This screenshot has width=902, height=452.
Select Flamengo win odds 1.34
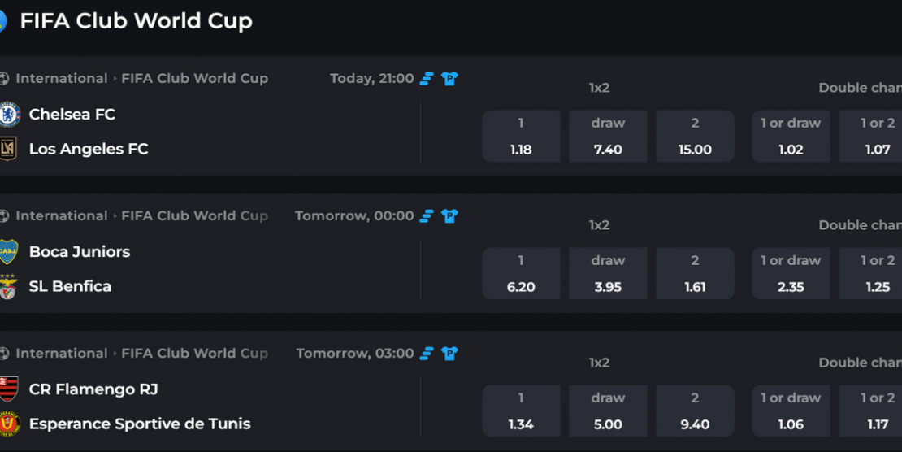click(521, 411)
